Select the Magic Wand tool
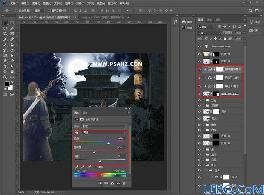The width and height of the screenshot is (264, 195). [x=12, y=28]
